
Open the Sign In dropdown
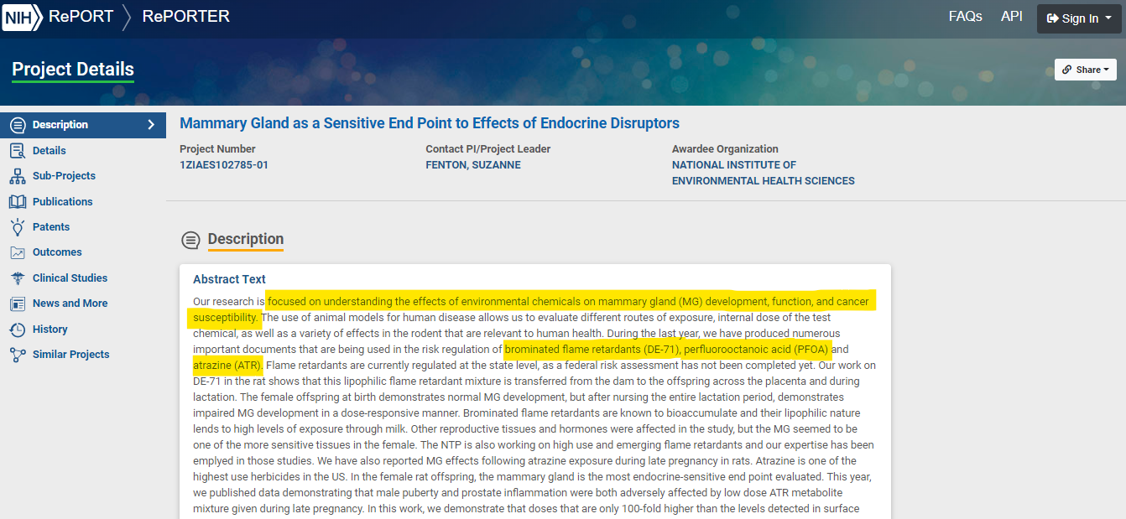coord(1079,18)
